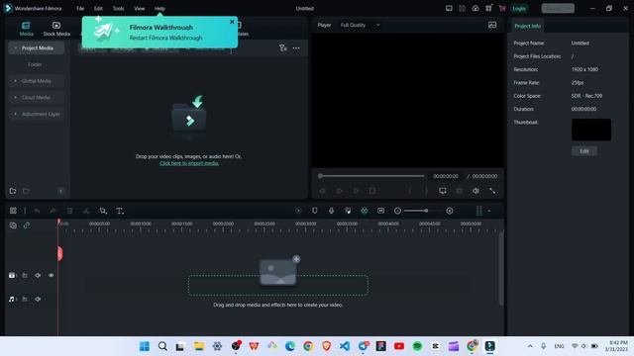Click the Mark Out bracket
Image resolution: width=634 pixels, height=356 pixels.
point(426,191)
